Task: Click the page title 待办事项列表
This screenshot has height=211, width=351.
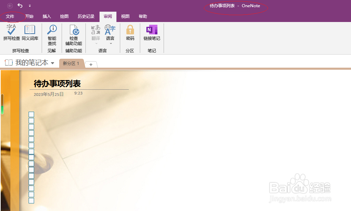Action: click(57, 84)
